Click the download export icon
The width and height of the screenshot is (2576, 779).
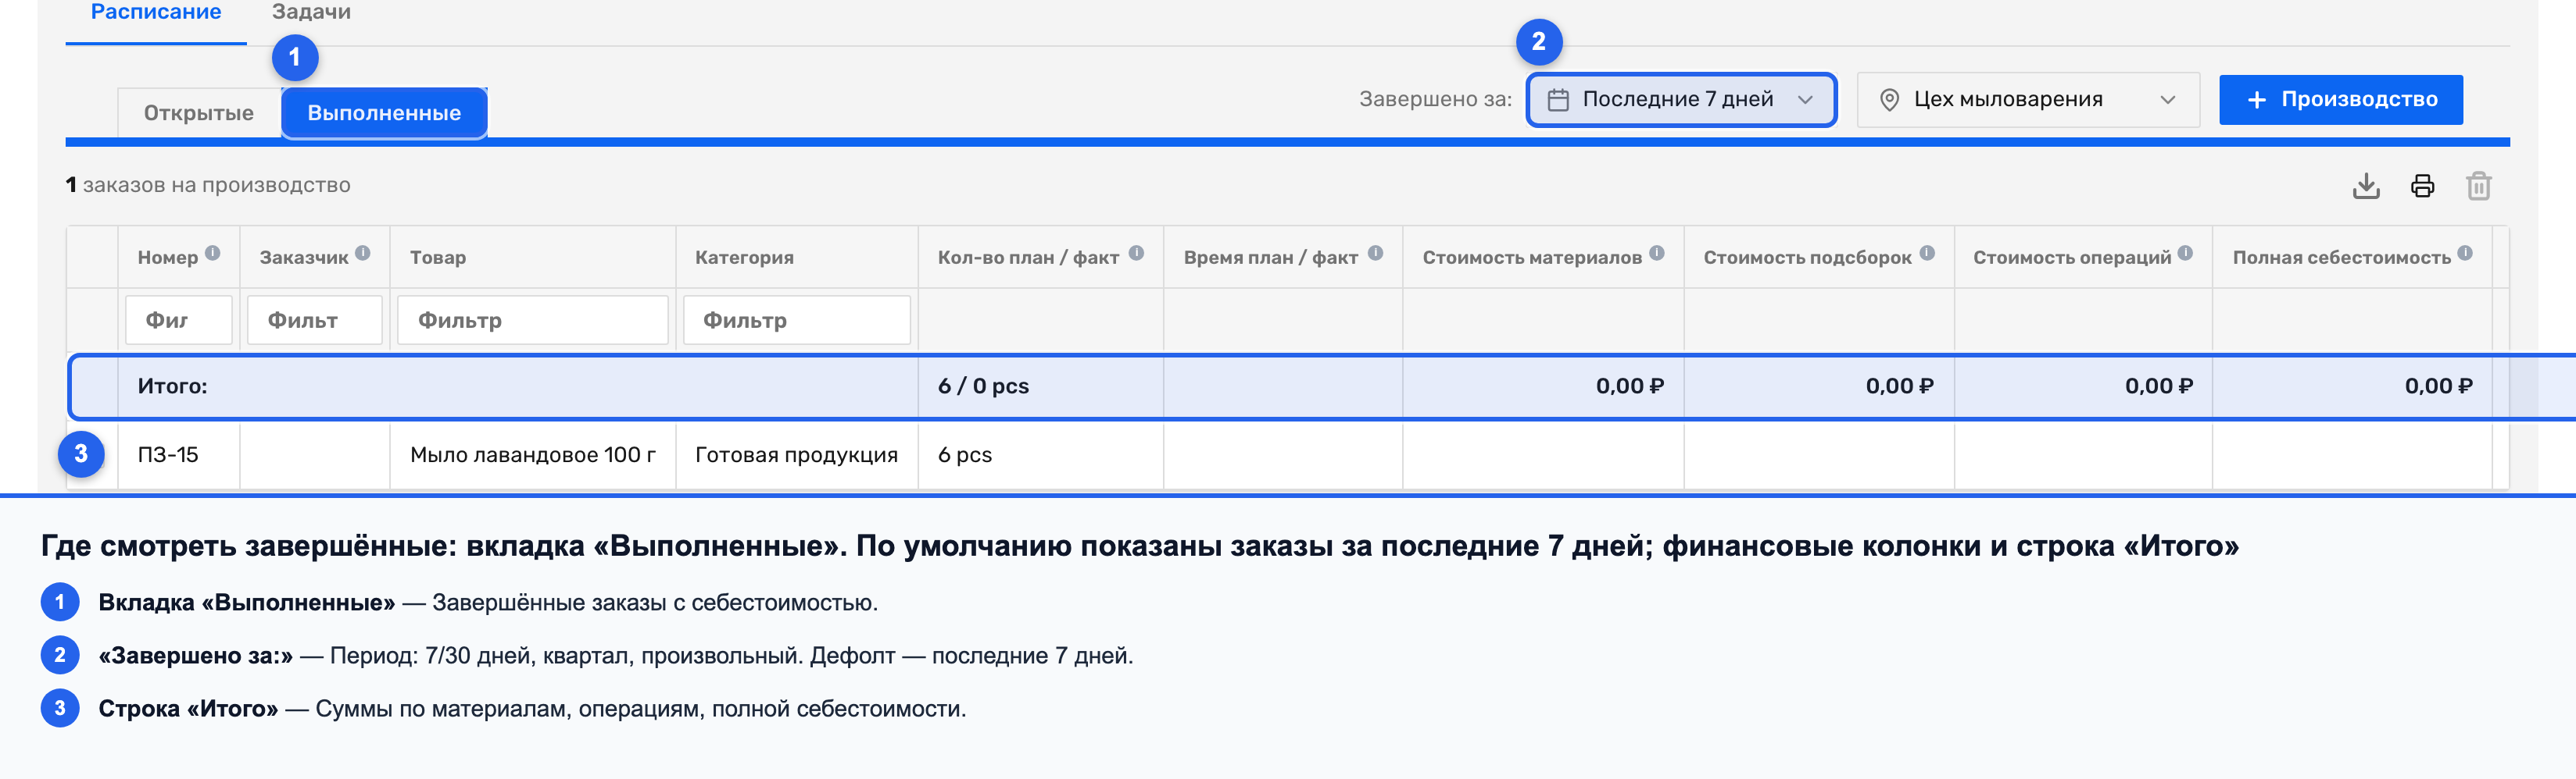[x=2366, y=186]
